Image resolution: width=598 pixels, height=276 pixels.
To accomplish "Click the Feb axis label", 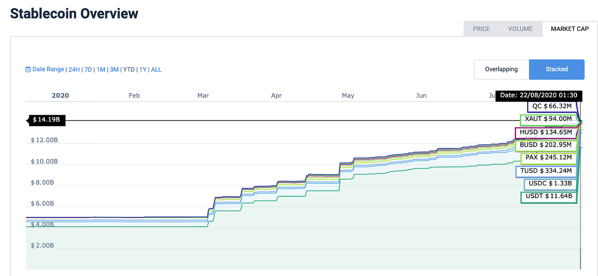I will point(134,95).
